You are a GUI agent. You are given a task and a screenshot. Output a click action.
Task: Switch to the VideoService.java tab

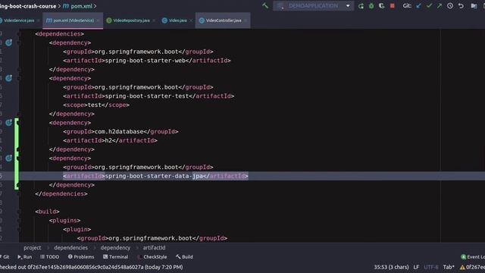pos(19,20)
